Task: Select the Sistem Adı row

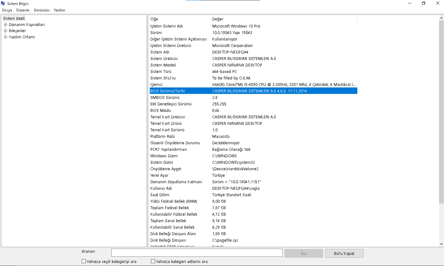Action: click(253, 52)
